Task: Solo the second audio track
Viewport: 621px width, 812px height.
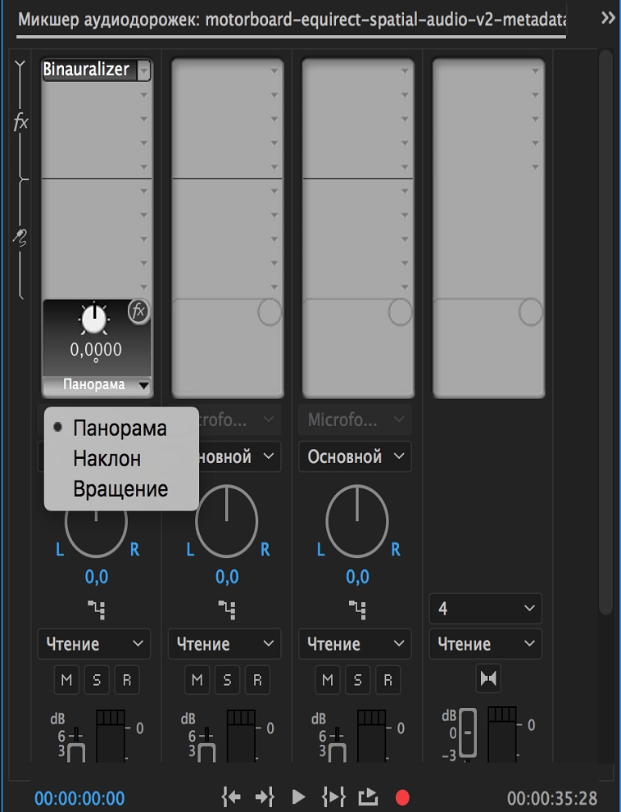Action: 227,680
